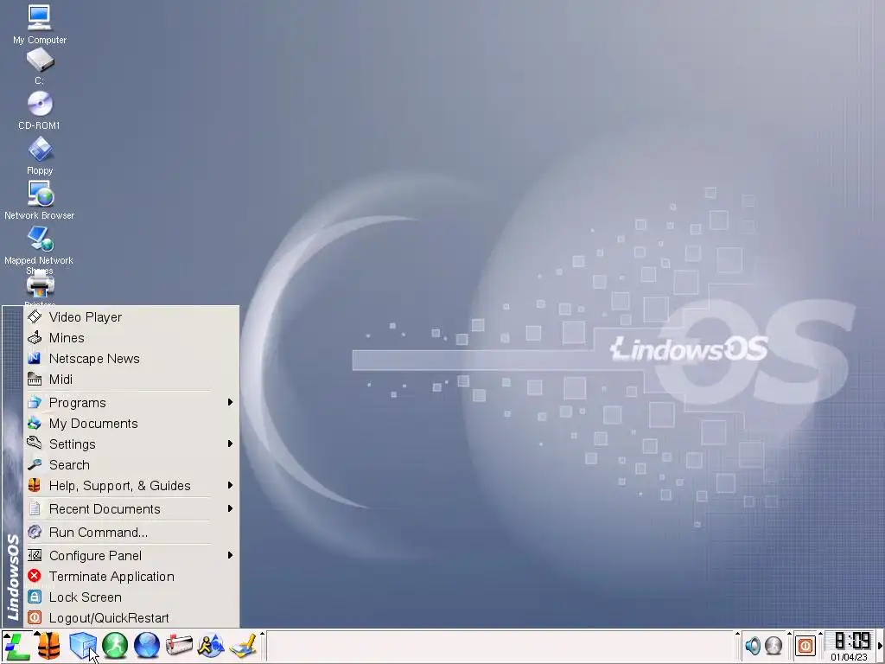Click the green L launch button

click(x=16, y=646)
